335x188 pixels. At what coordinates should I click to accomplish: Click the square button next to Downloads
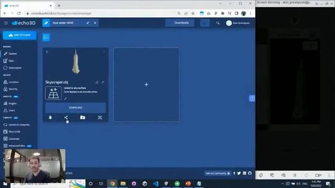coord(205,23)
